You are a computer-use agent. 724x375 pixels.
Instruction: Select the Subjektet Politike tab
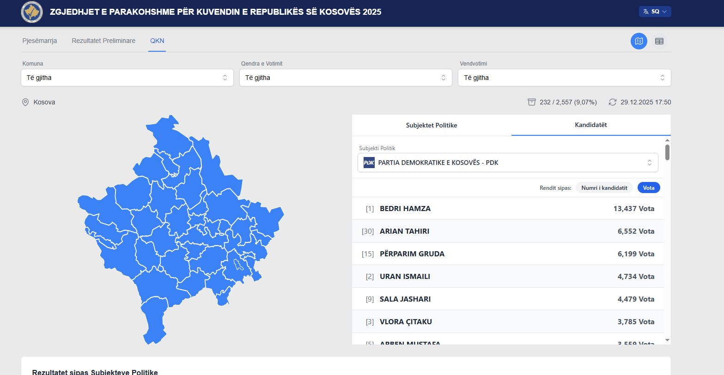pyautogui.click(x=432, y=125)
